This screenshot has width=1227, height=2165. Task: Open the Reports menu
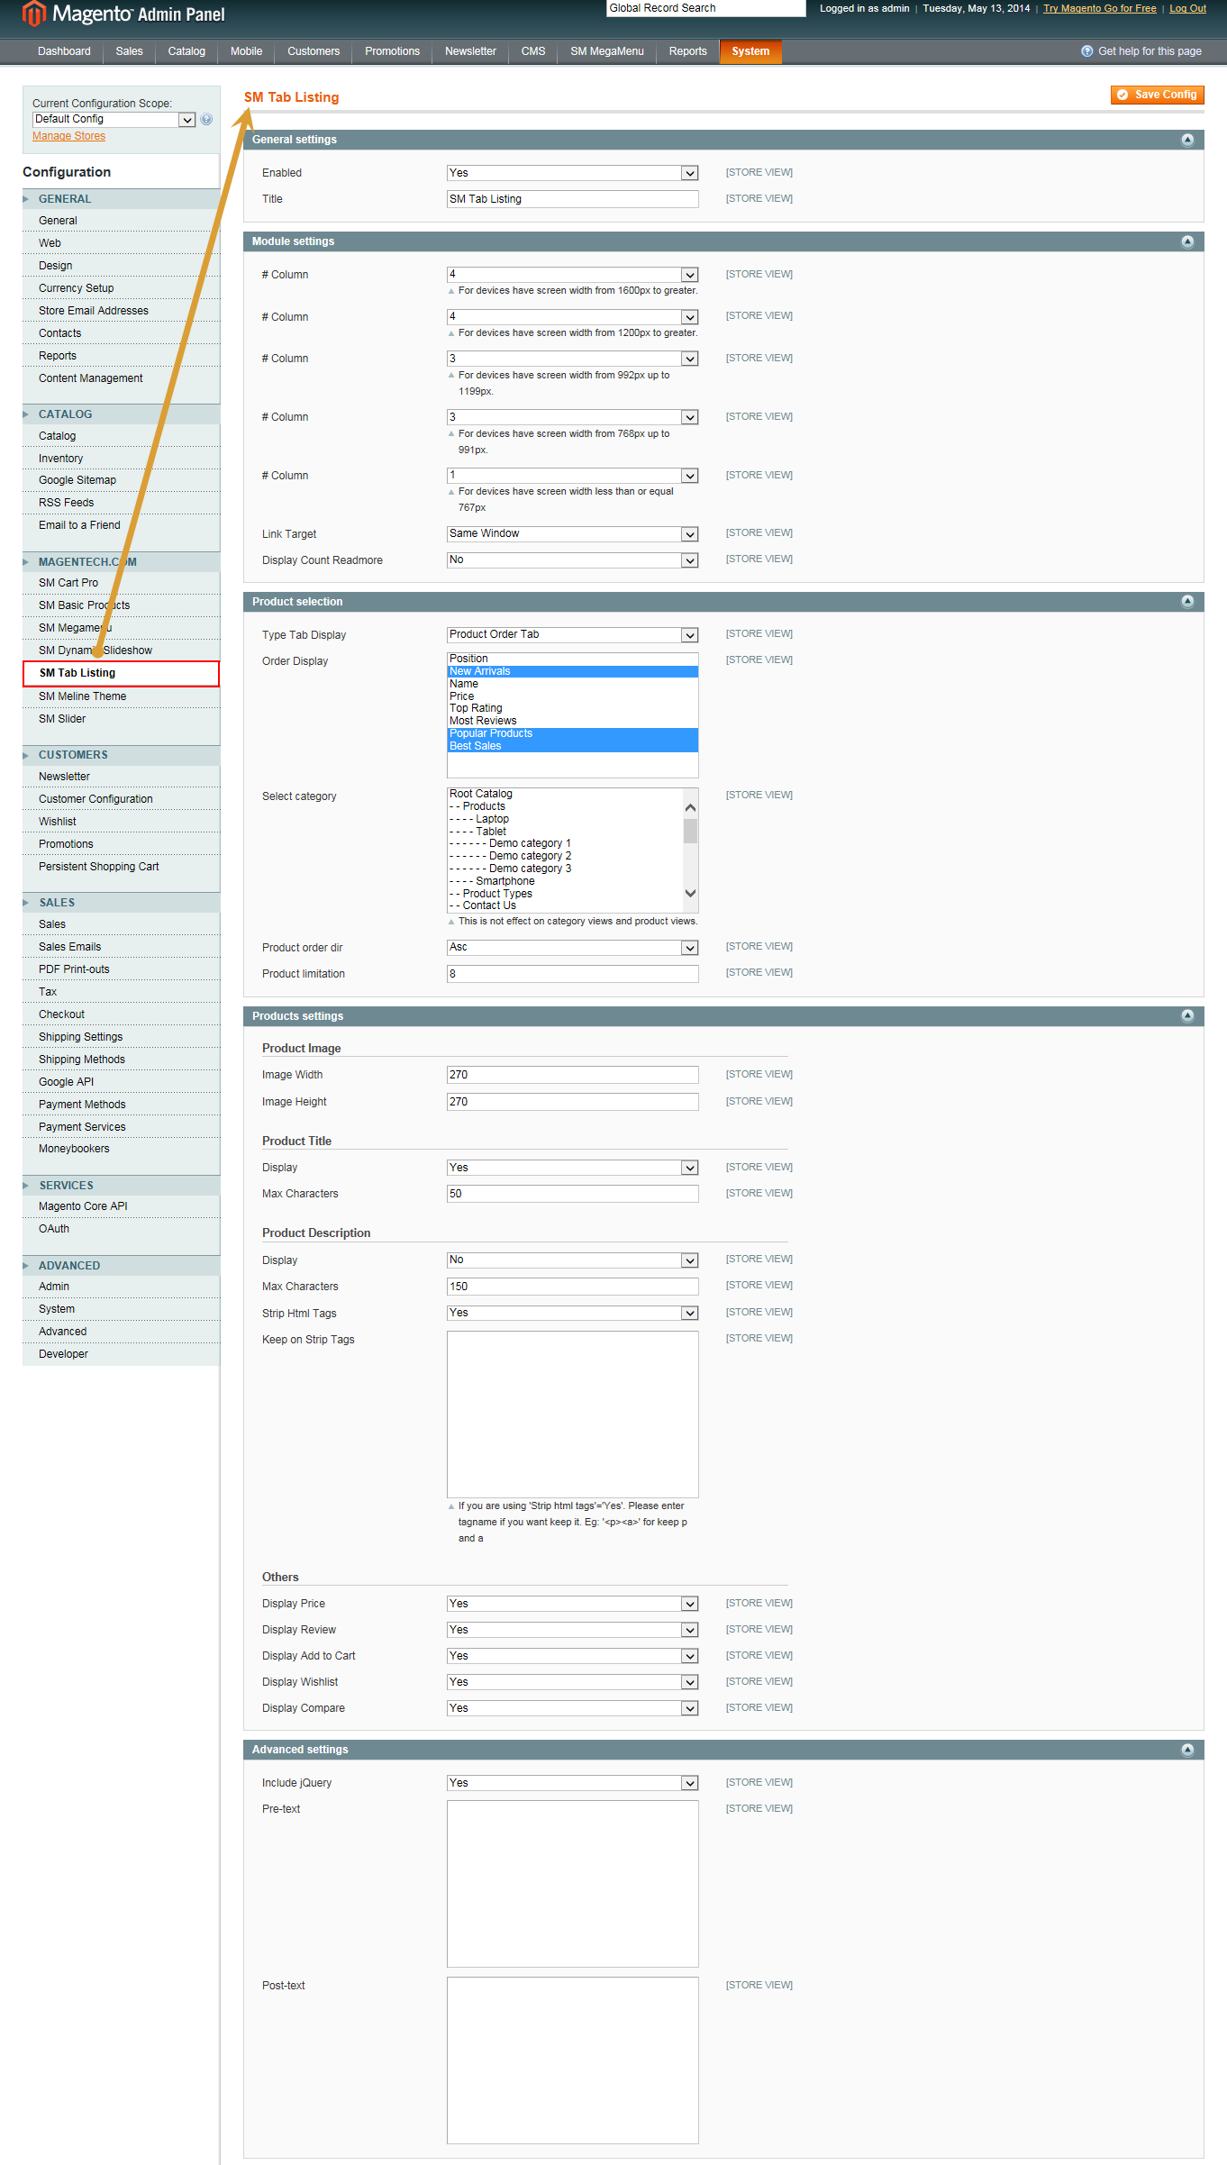click(688, 51)
